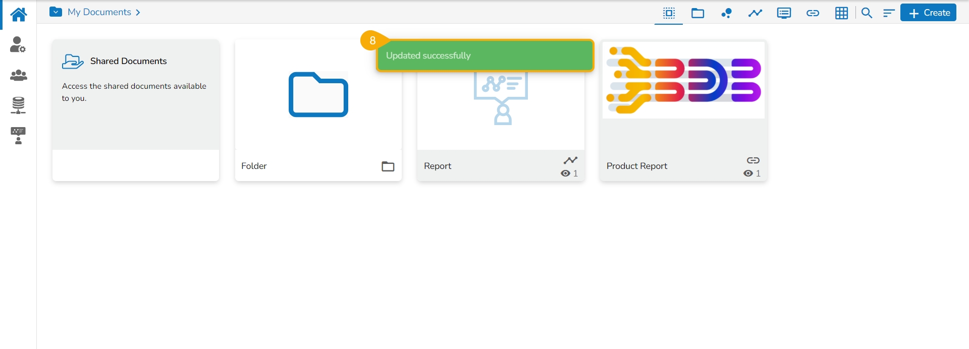
Task: Open the sort options icon
Action: click(x=889, y=14)
